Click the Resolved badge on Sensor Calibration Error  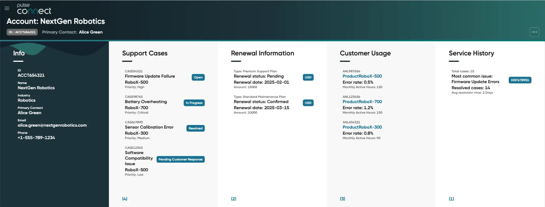[x=196, y=128]
